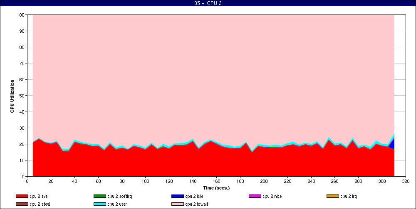The width and height of the screenshot is (416, 209).
Task: Click the 'CPU Utilization' y-axis title
Action: tap(12, 96)
